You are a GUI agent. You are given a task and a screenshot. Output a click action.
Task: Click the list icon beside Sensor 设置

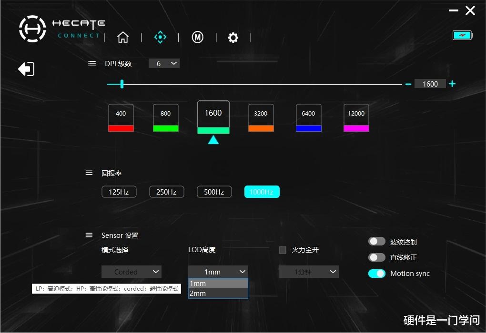(89, 235)
